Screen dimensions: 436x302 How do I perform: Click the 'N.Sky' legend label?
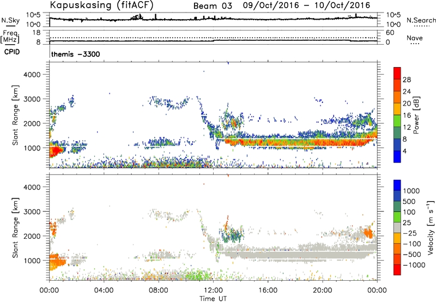pos(10,20)
